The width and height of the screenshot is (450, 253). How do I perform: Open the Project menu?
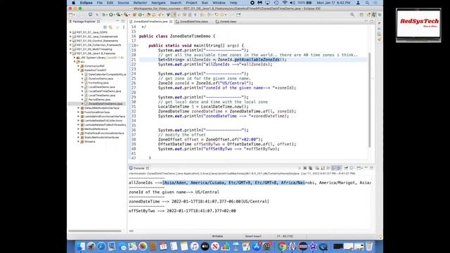coord(191,3)
